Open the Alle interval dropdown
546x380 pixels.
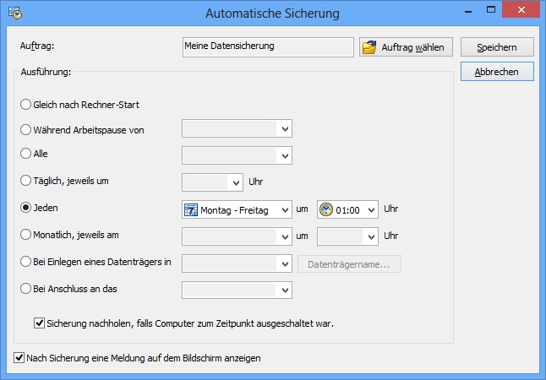click(x=237, y=155)
